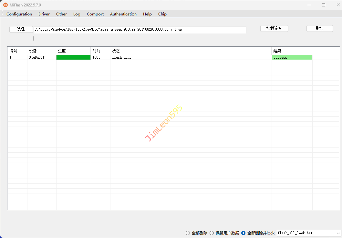
Task: Open the Authentication menu
Action: 123,14
